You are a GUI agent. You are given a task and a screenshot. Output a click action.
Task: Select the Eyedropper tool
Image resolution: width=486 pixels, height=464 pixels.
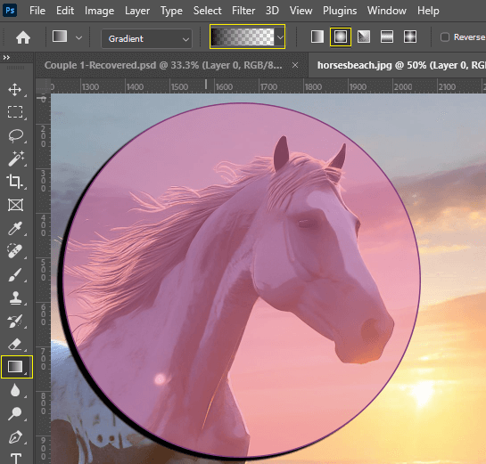tap(15, 229)
